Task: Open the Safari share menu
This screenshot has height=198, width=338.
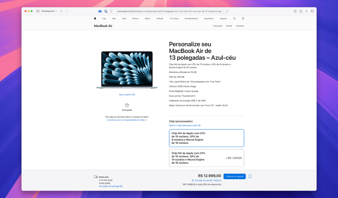Action: pos(301,11)
